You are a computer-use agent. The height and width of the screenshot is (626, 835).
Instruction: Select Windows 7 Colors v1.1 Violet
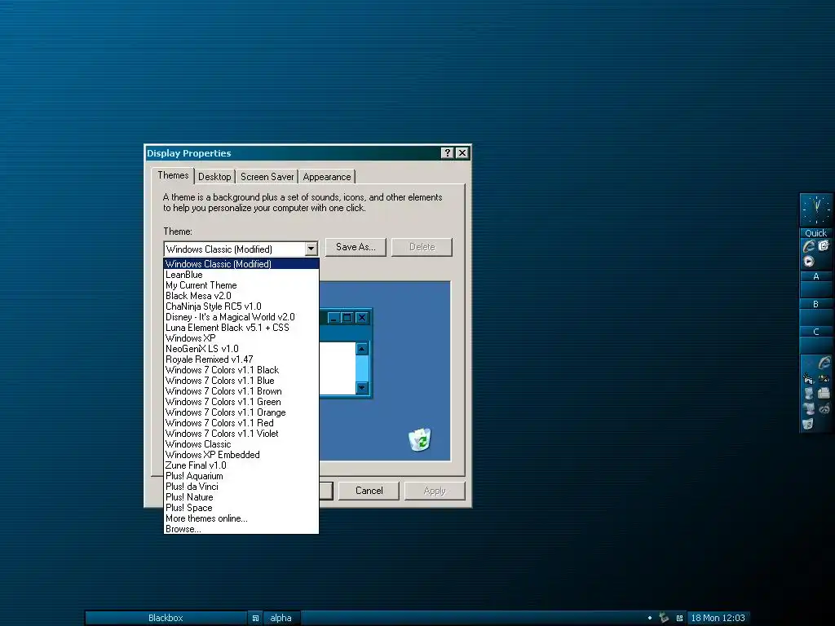(x=241, y=434)
